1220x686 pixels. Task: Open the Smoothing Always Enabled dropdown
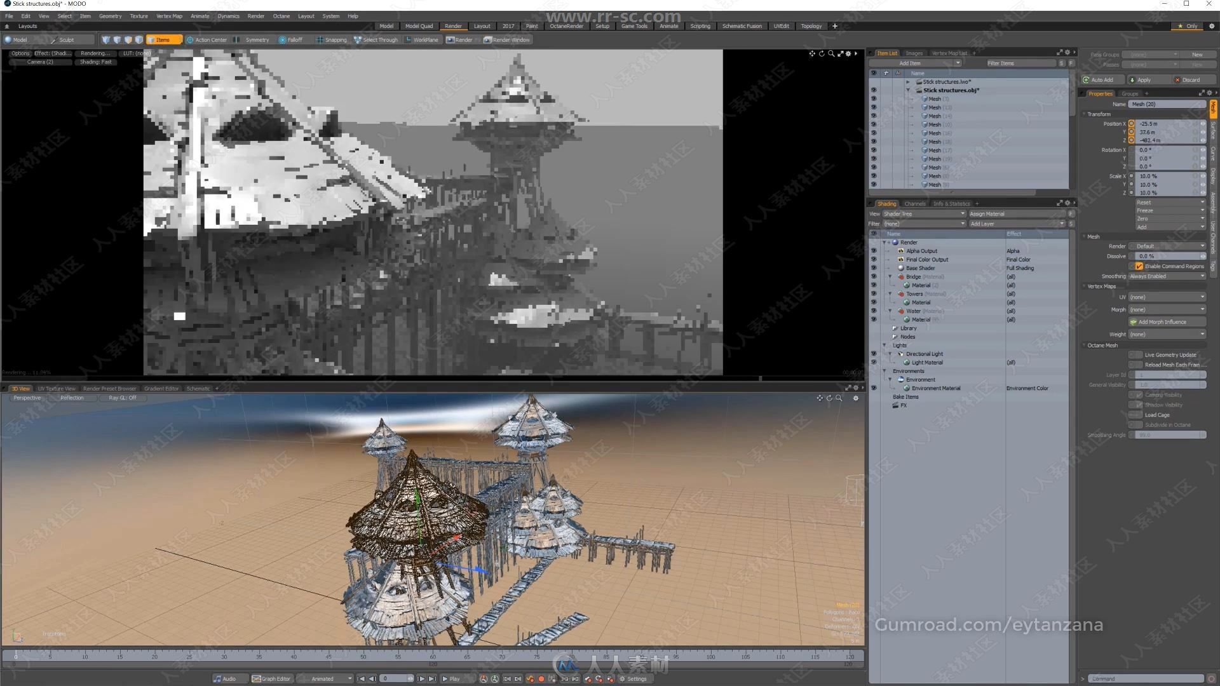pyautogui.click(x=1167, y=276)
